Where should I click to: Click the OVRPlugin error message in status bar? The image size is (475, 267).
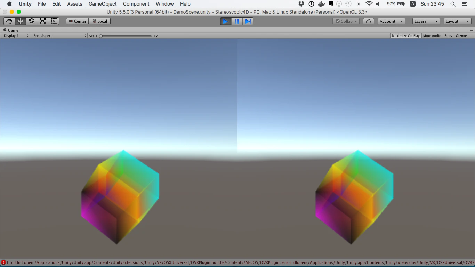point(241,262)
